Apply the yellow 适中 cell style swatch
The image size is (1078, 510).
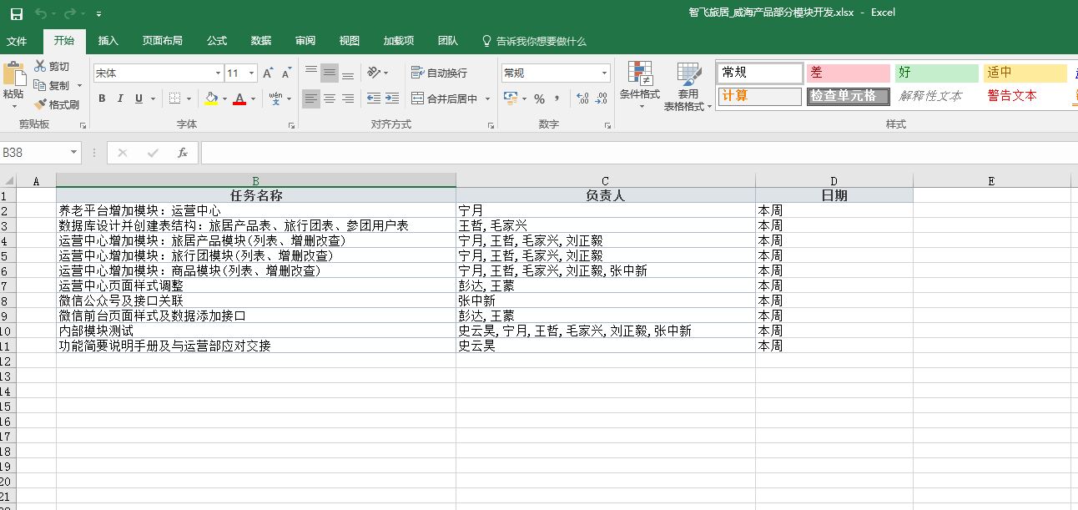[1025, 73]
